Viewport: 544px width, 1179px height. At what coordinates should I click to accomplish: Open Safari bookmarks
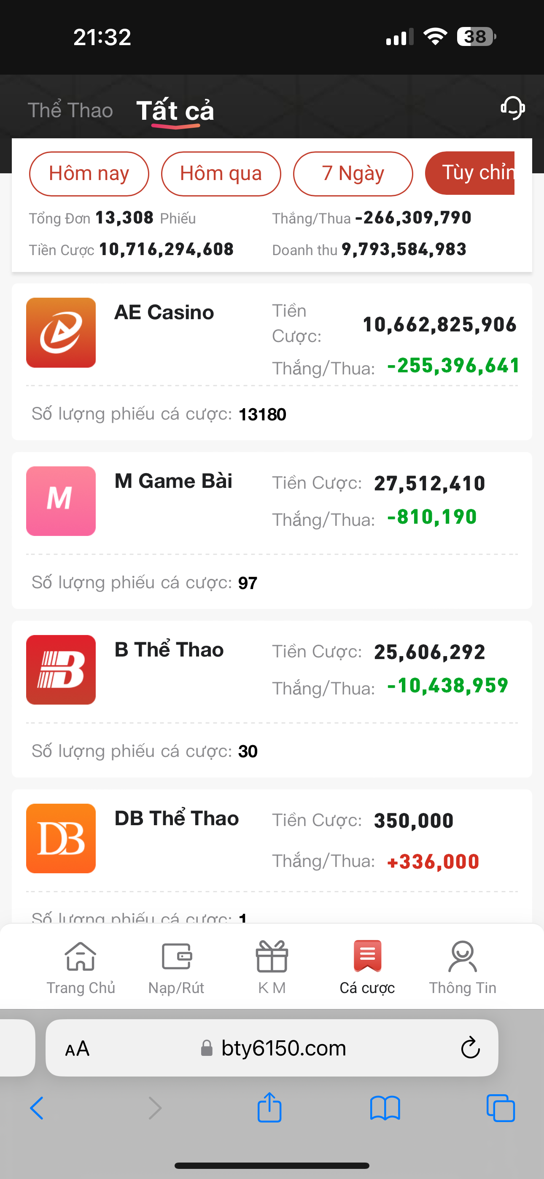pos(385,1108)
